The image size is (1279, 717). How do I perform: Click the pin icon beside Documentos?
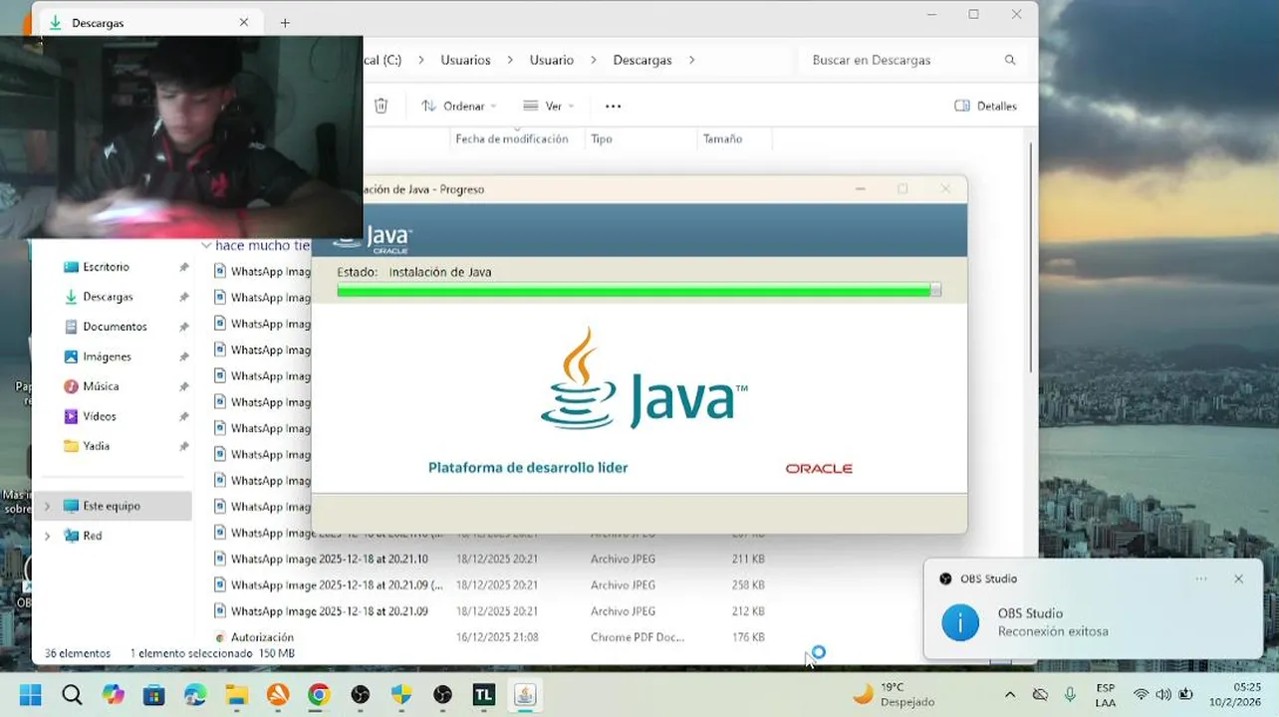tap(183, 327)
